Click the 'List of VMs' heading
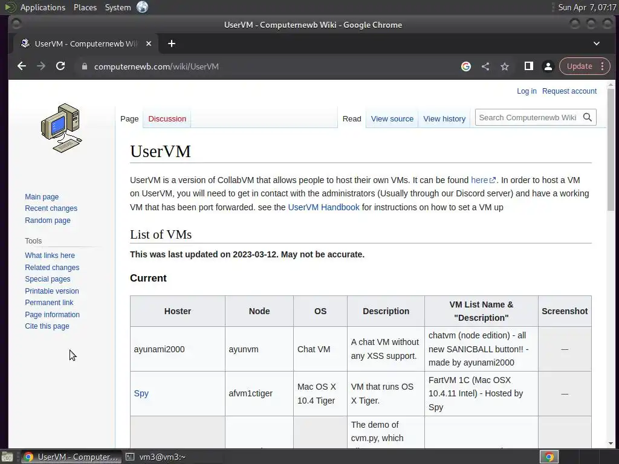The height and width of the screenshot is (464, 619). coord(161,234)
